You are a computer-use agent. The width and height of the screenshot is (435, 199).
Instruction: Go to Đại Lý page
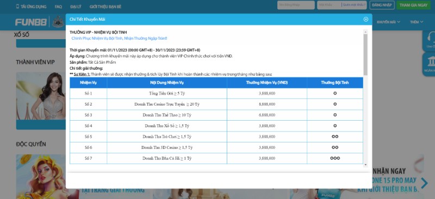(x=76, y=7)
